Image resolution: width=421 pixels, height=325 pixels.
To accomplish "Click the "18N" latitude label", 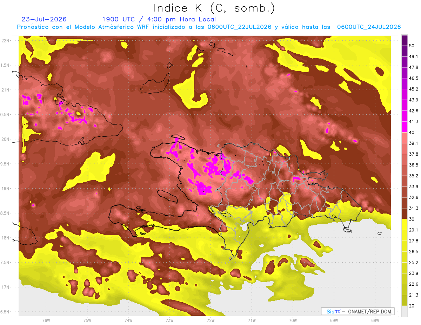I will coord(6,238).
